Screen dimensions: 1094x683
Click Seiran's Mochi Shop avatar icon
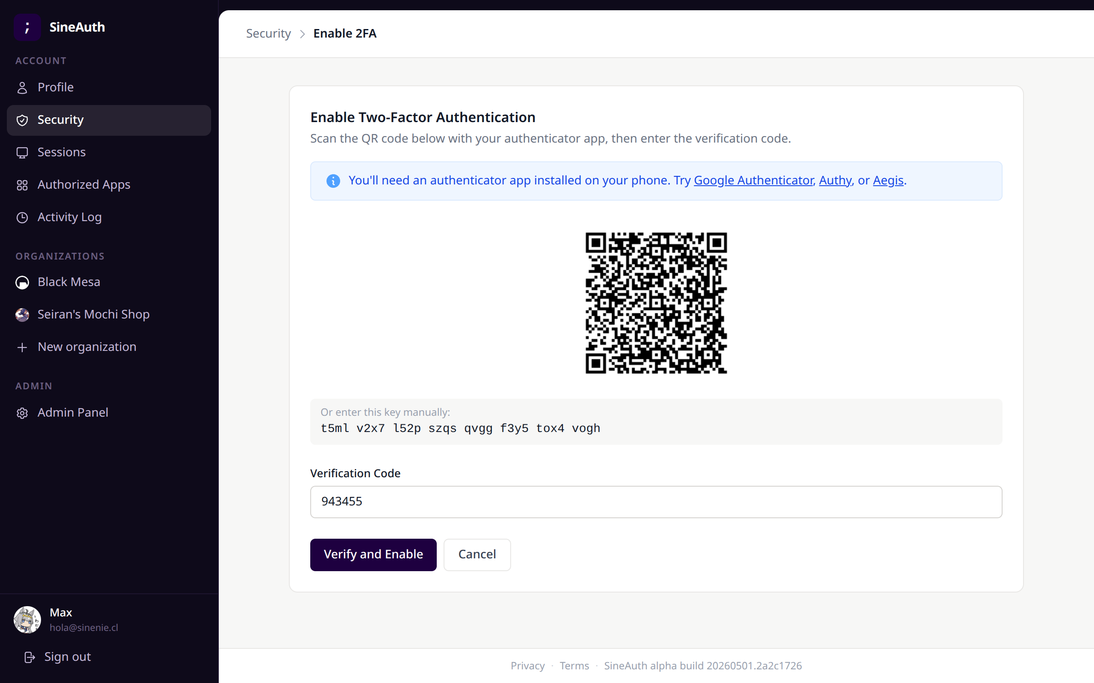click(x=22, y=315)
